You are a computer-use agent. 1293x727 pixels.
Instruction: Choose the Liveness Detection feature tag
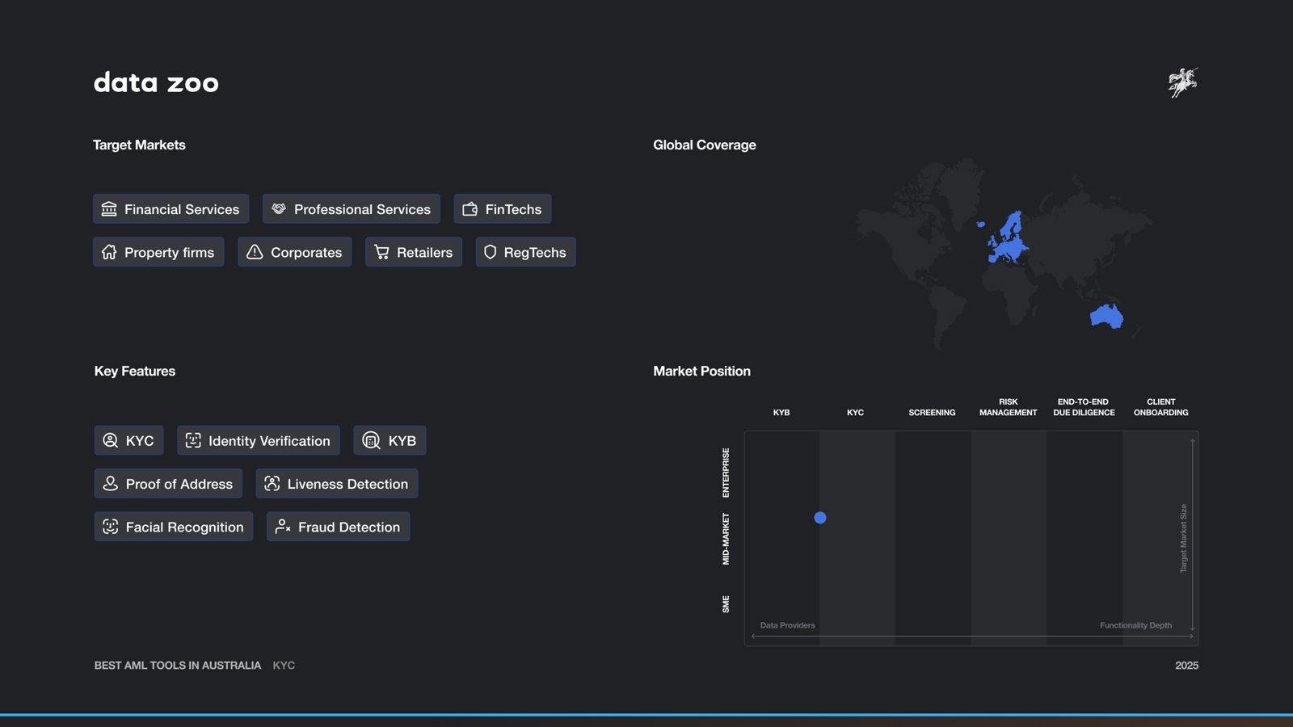pyautogui.click(x=337, y=483)
